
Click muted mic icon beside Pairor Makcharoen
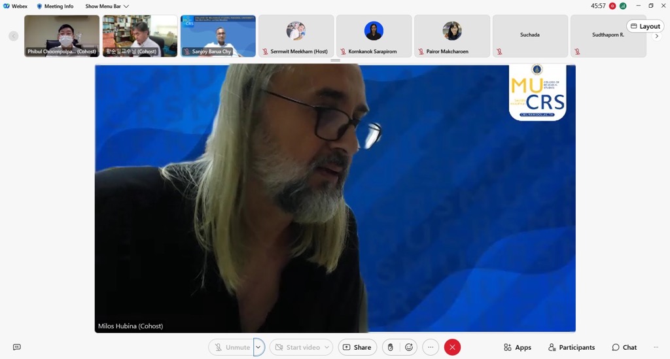pyautogui.click(x=421, y=52)
